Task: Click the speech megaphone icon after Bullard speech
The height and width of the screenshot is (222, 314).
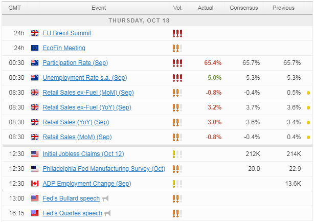Action: point(105,198)
